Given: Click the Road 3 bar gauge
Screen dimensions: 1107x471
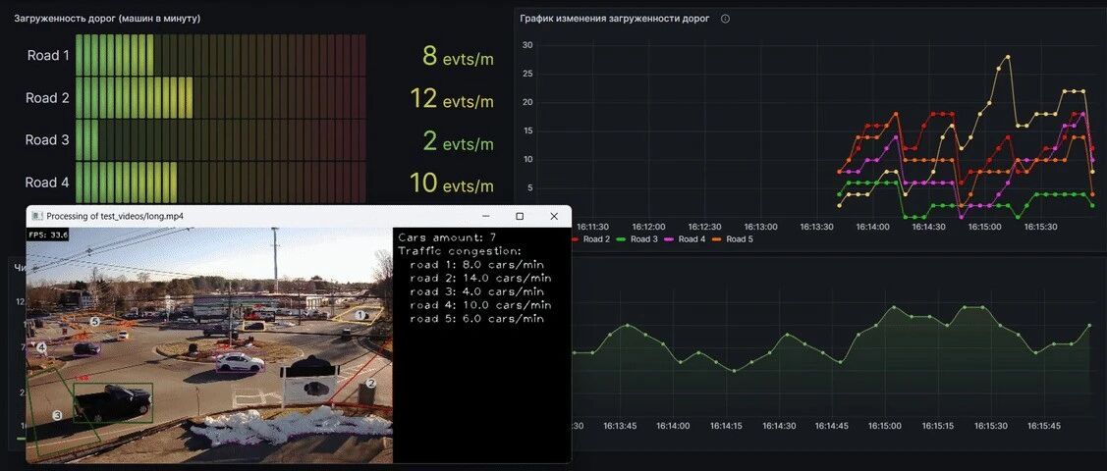Looking at the screenshot, I should (220, 139).
